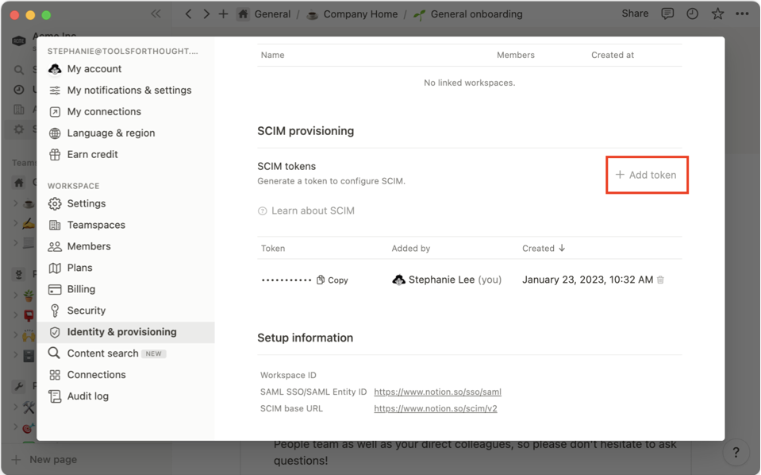The width and height of the screenshot is (761, 475).
Task: Go back with left arrow
Action: pos(188,14)
